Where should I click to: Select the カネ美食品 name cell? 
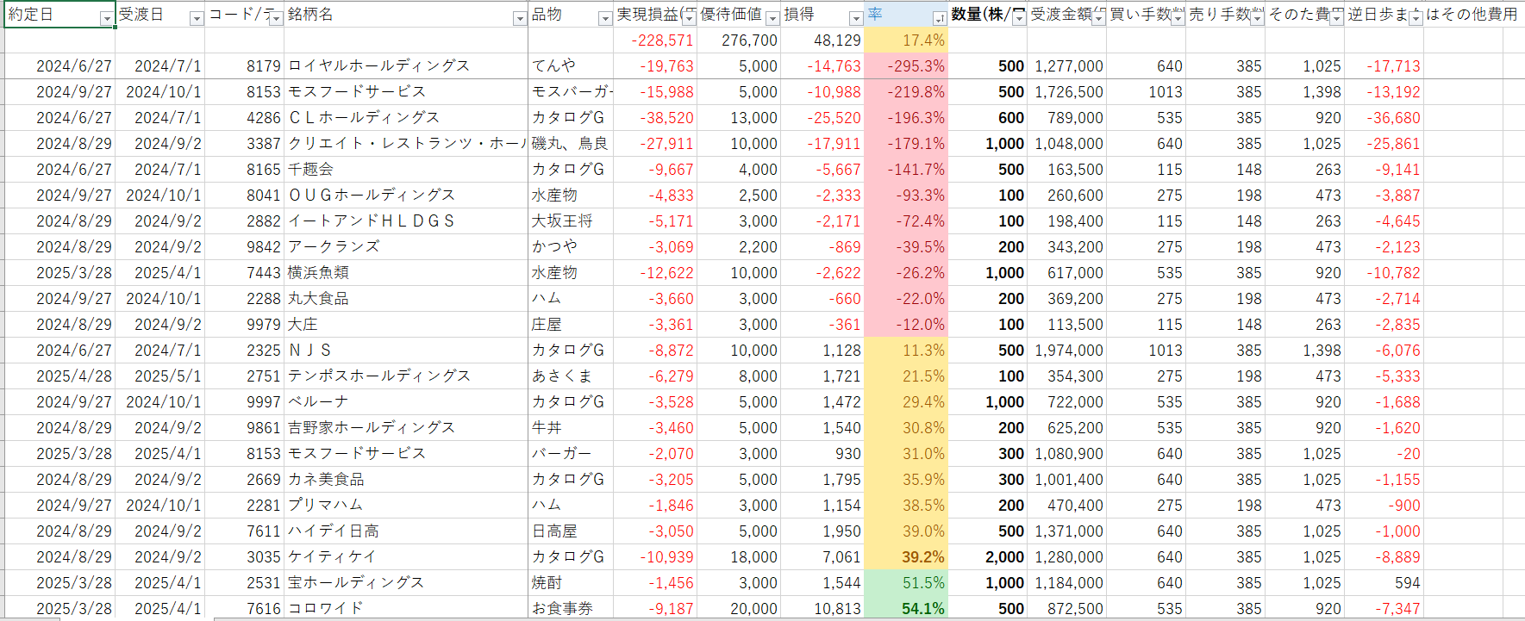coord(406,480)
